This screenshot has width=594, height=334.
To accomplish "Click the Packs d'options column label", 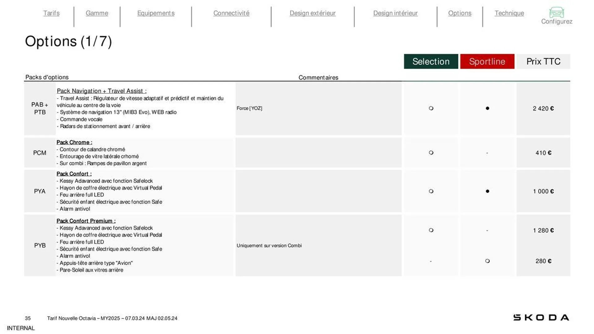I will (47, 77).
